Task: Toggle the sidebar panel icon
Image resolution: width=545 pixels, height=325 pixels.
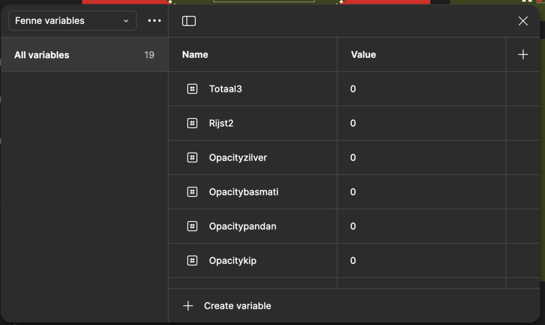Action: (x=189, y=21)
